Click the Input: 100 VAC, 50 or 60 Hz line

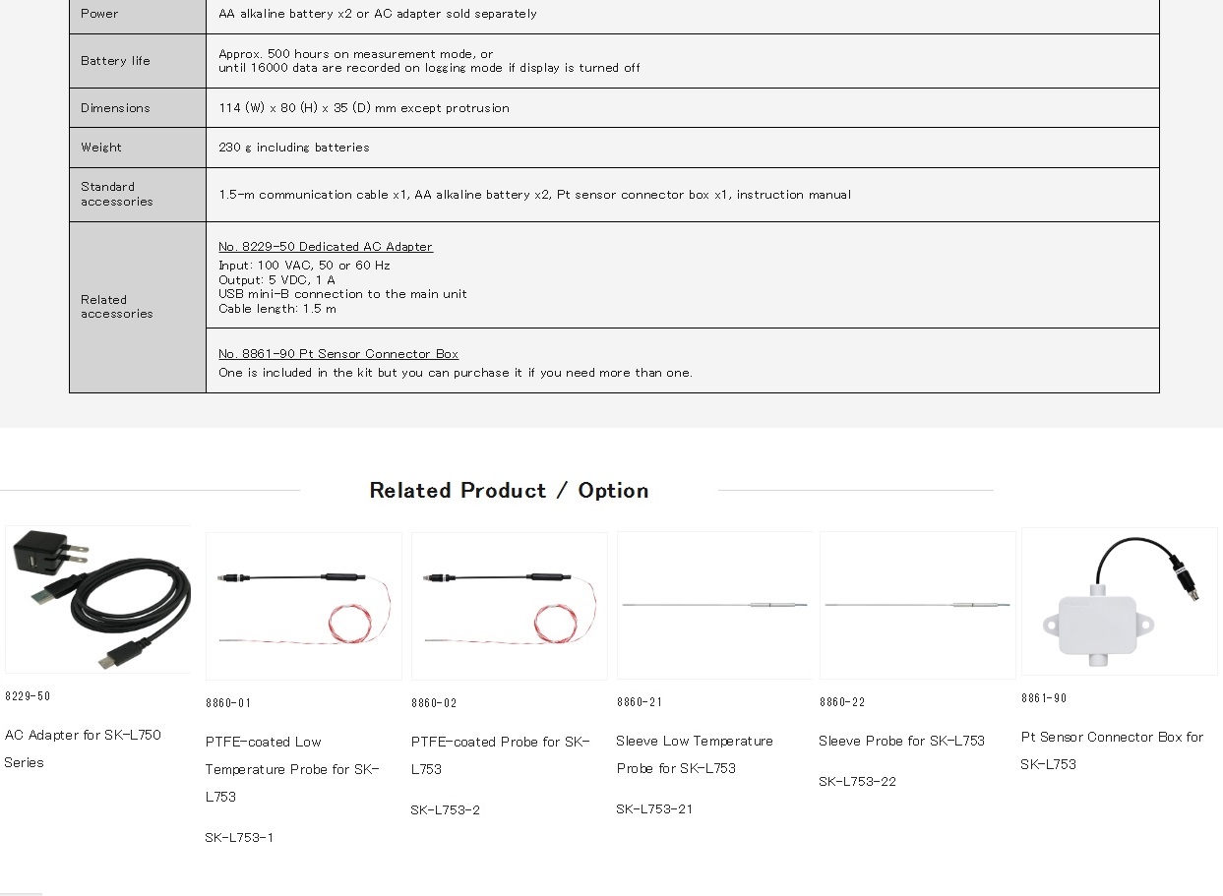[304, 266]
